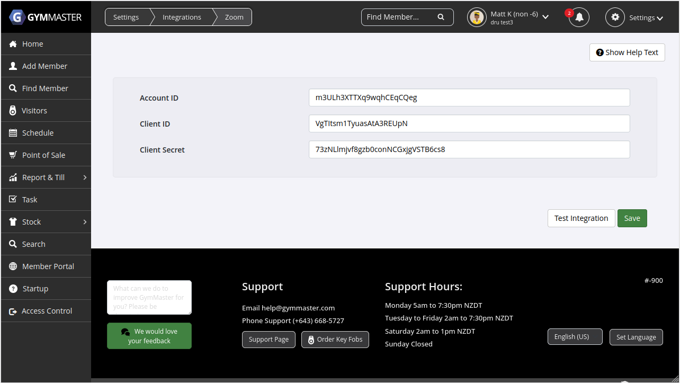The image size is (680, 383).
Task: Select Member Portal menu item
Action: click(x=48, y=266)
